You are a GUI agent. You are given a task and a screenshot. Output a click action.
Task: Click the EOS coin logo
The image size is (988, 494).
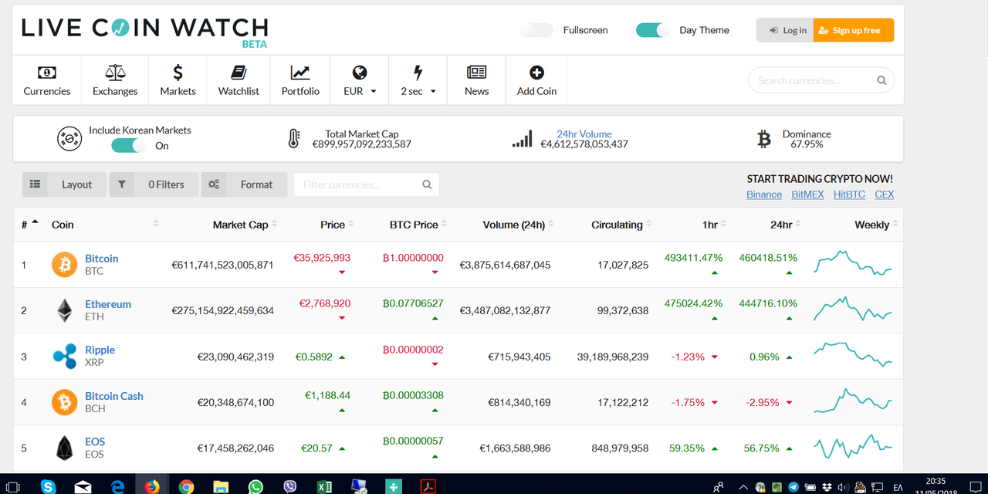tap(64, 448)
